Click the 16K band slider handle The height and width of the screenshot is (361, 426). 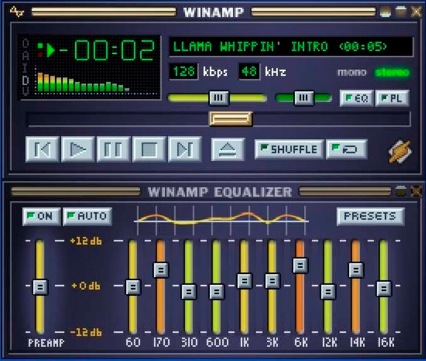(x=384, y=288)
